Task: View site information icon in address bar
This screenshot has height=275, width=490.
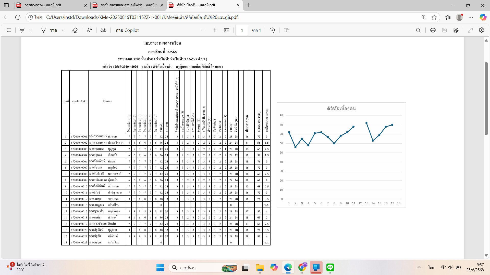Action: pos(31,17)
